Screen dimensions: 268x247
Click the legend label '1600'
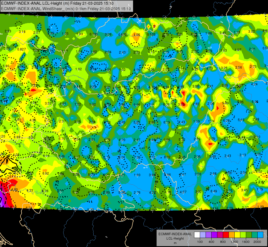(x=246, y=242)
